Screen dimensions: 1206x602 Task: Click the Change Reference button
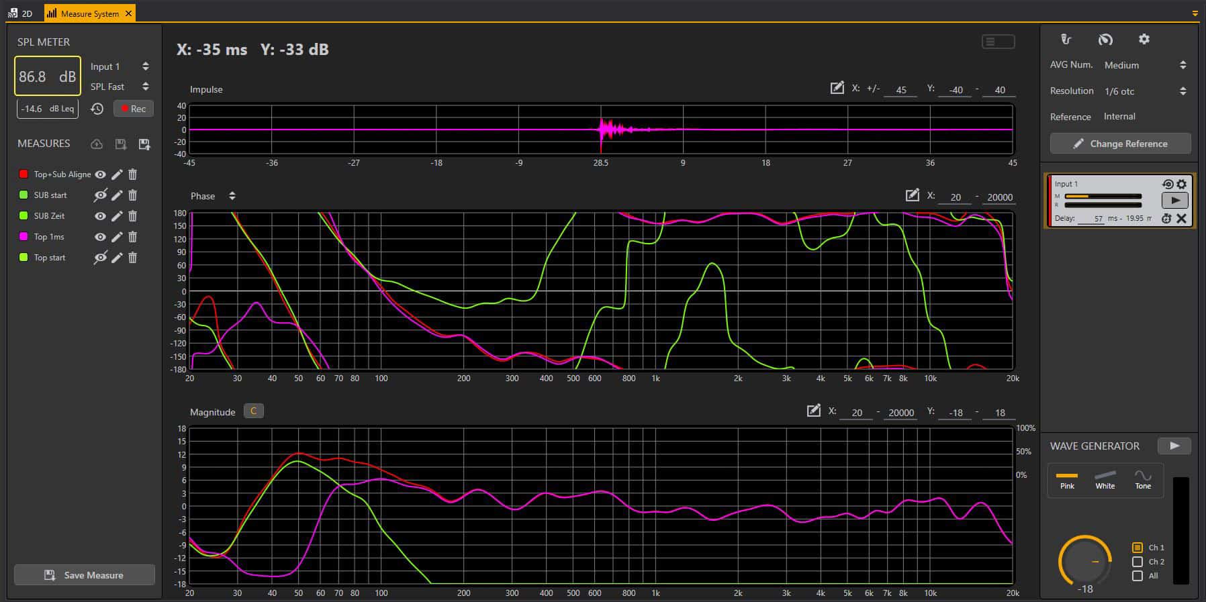click(1120, 144)
